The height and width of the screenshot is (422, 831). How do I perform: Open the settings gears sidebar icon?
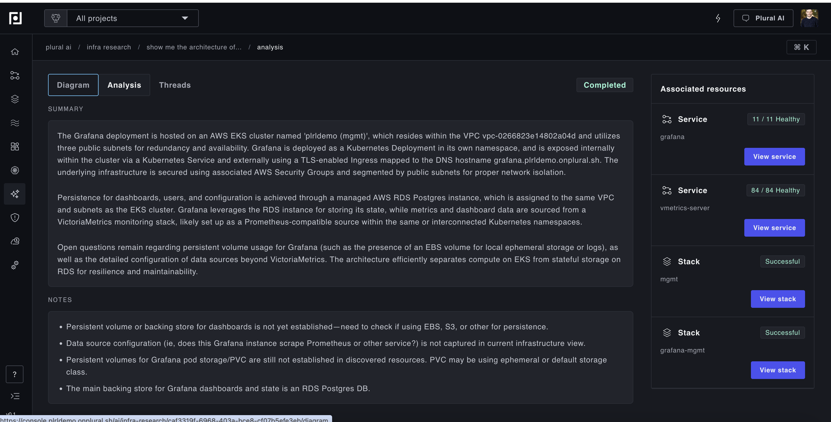click(15, 265)
